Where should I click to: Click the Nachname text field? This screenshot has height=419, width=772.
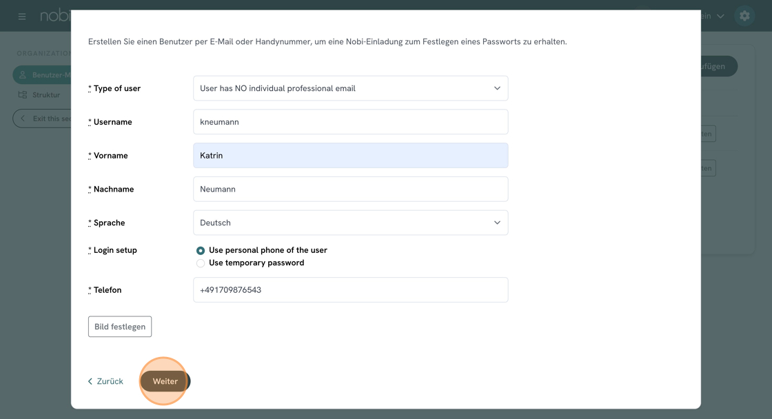(350, 189)
